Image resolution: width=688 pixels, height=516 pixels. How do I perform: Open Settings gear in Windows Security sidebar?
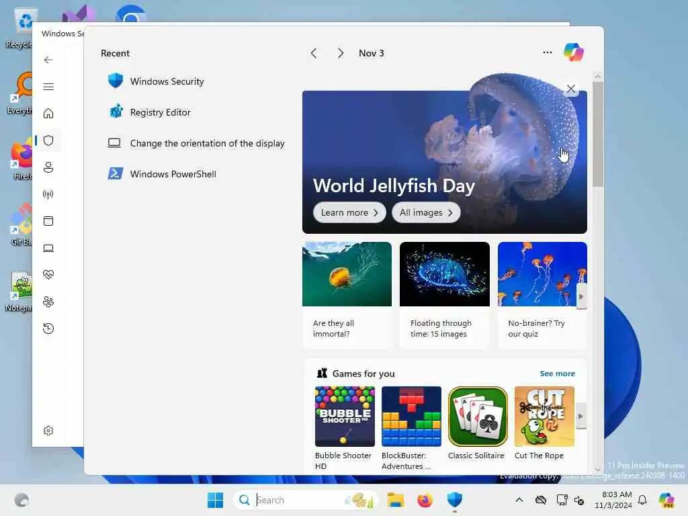point(48,431)
